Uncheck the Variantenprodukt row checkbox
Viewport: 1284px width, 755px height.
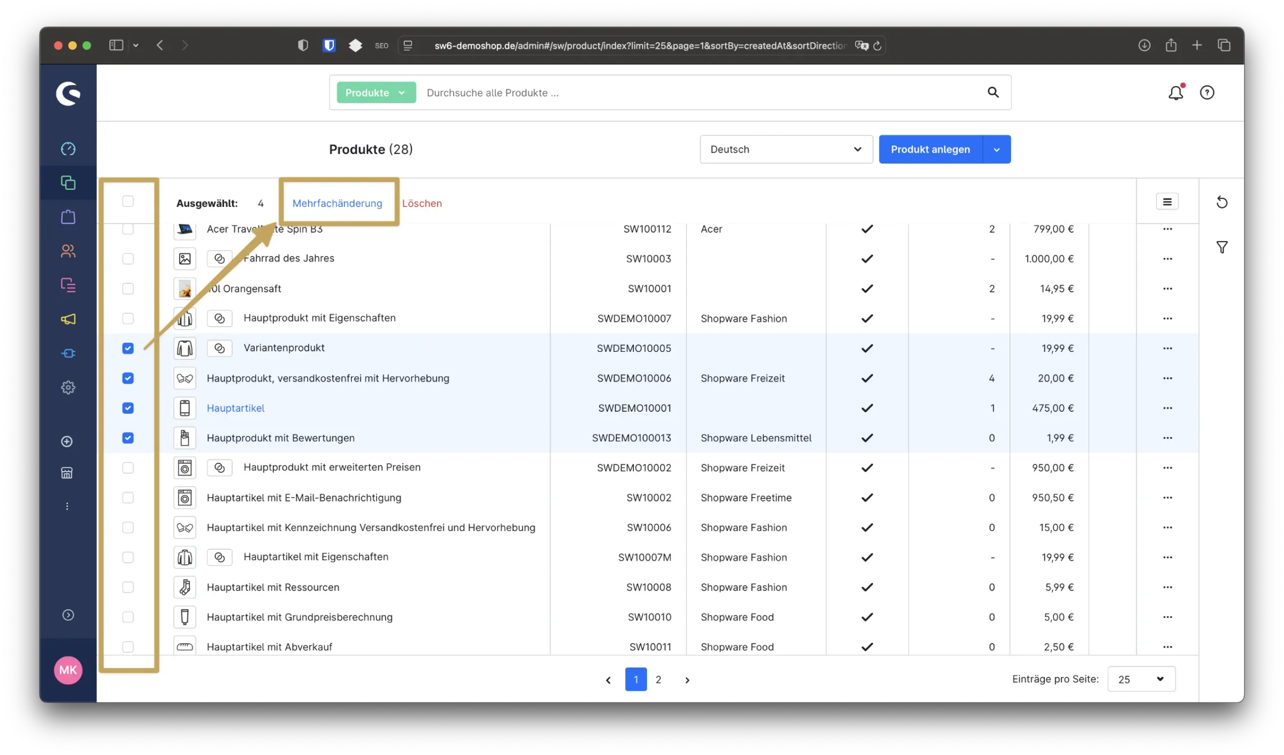point(128,348)
